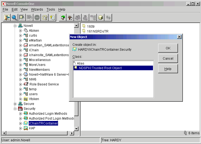
Task: Click the Exit container toolbar icon
Action: coord(7,18)
